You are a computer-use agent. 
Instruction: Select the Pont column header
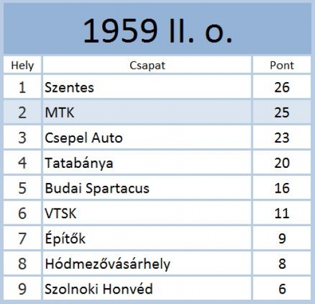point(282,64)
